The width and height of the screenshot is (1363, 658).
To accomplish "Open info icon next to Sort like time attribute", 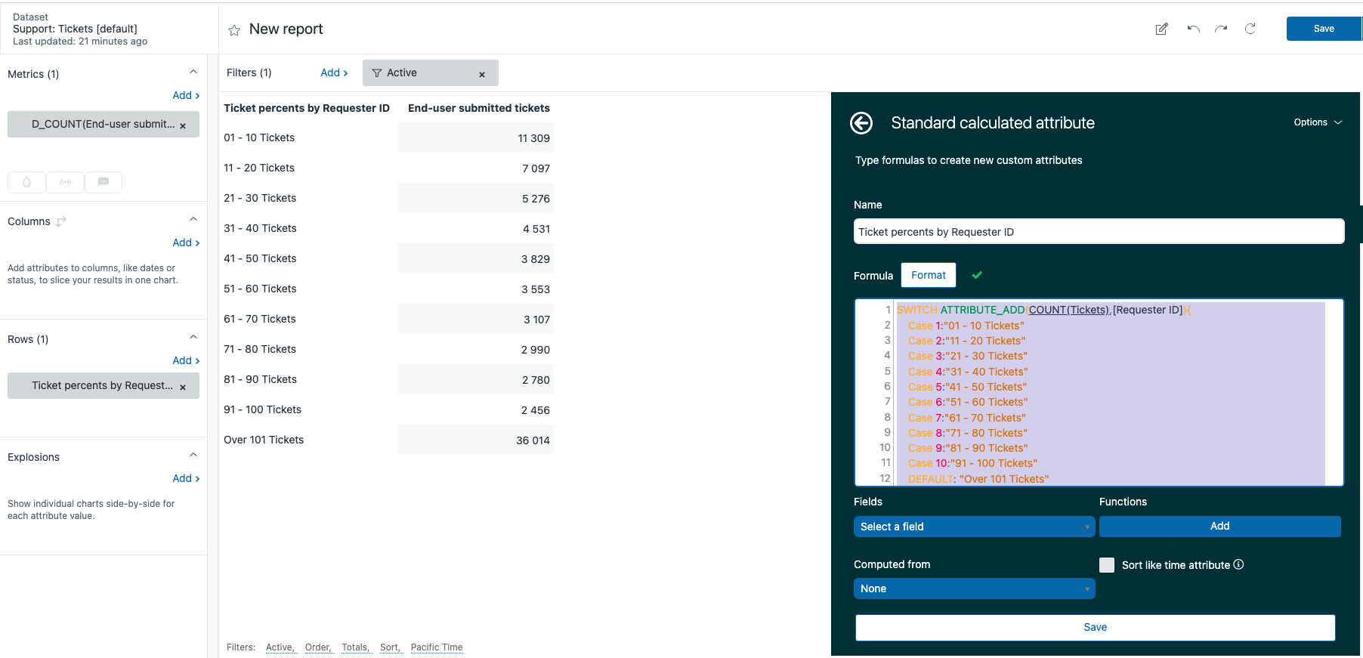I will 1238,564.
